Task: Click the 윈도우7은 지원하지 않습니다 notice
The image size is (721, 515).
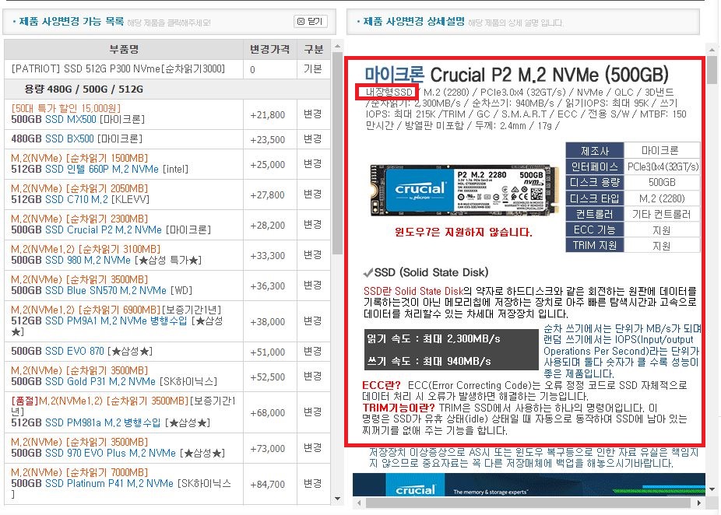Action: point(463,232)
